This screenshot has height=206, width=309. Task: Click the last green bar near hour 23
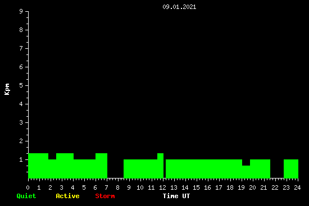pos(291,169)
